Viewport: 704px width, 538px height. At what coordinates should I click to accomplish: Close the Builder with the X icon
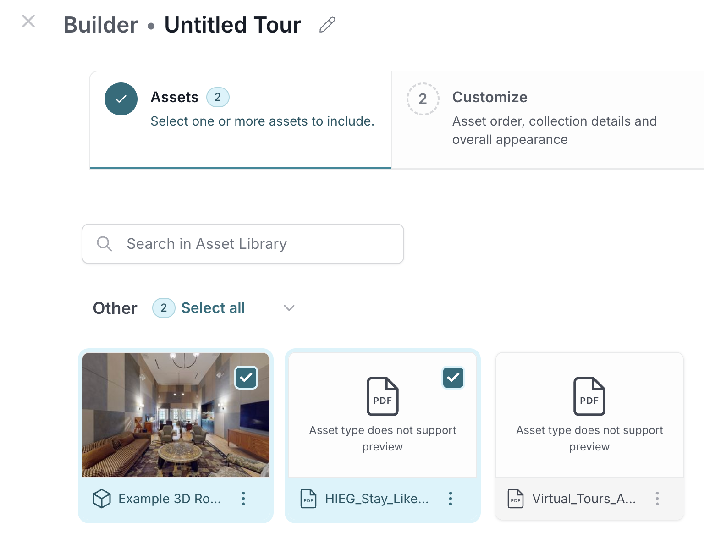point(28,21)
